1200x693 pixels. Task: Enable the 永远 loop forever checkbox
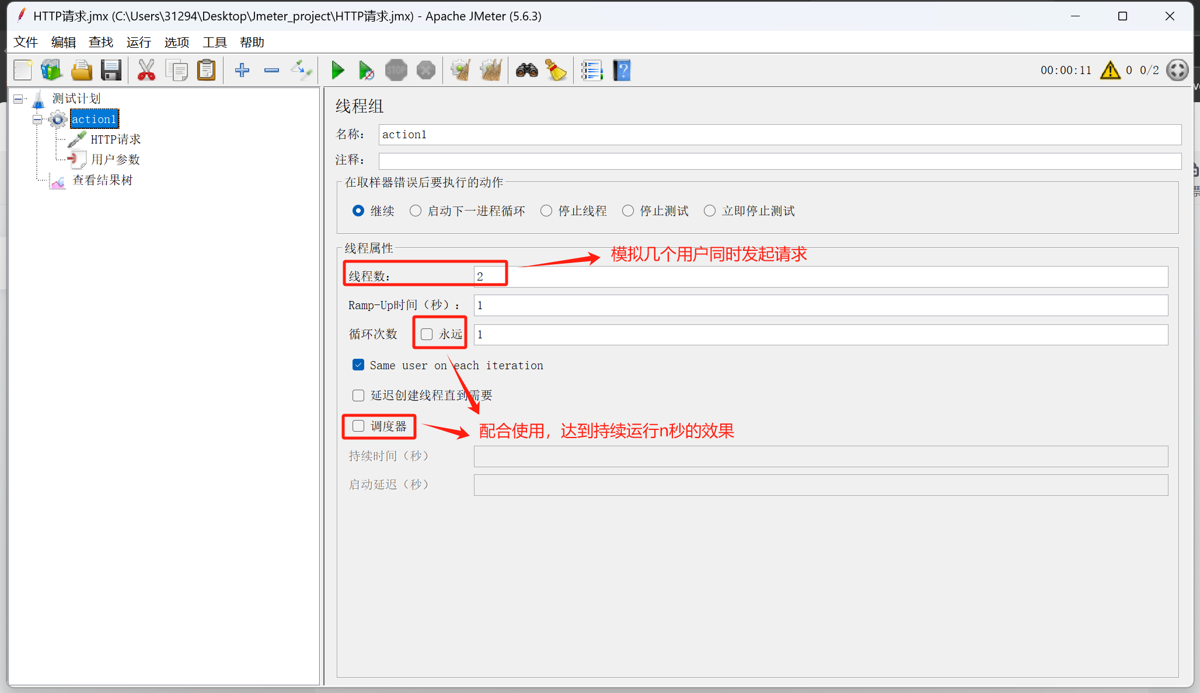click(427, 334)
